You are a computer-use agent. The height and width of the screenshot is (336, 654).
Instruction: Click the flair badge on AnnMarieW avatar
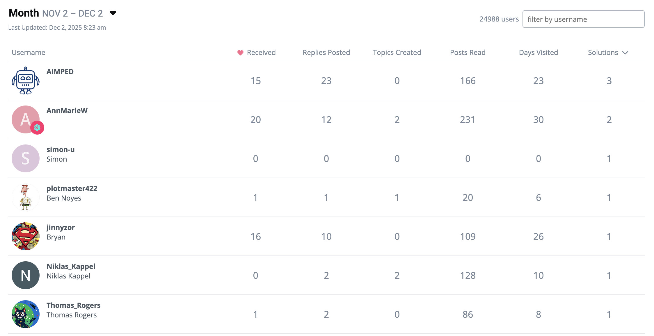click(37, 128)
